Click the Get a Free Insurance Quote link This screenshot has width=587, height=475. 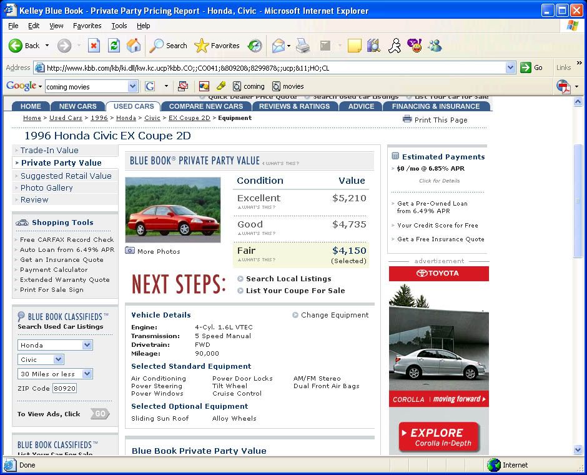pos(441,239)
